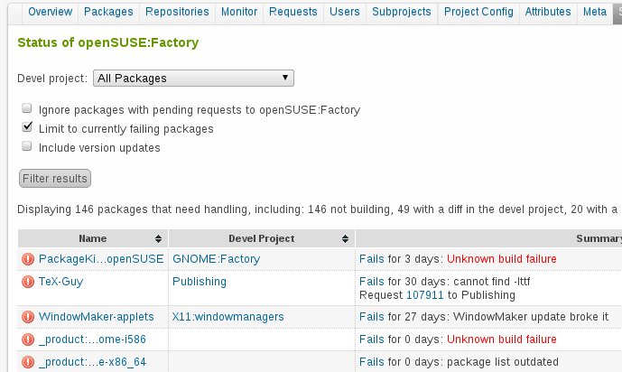This screenshot has height=372, width=622.
Task: Click the error icon next to TeX-Guy
Action: pyautogui.click(x=28, y=282)
